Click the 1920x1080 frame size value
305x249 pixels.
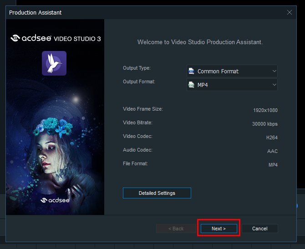[265, 110]
